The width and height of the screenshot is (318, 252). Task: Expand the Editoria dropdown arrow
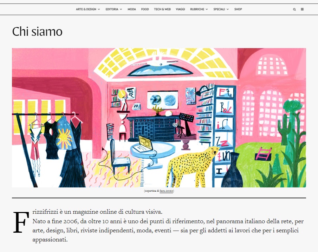click(x=121, y=9)
